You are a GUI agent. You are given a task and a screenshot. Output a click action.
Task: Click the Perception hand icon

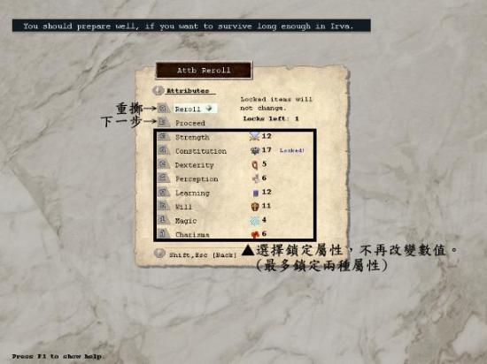(255, 178)
